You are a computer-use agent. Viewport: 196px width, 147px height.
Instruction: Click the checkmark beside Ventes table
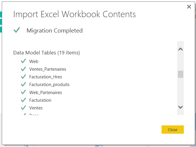coord(23,108)
